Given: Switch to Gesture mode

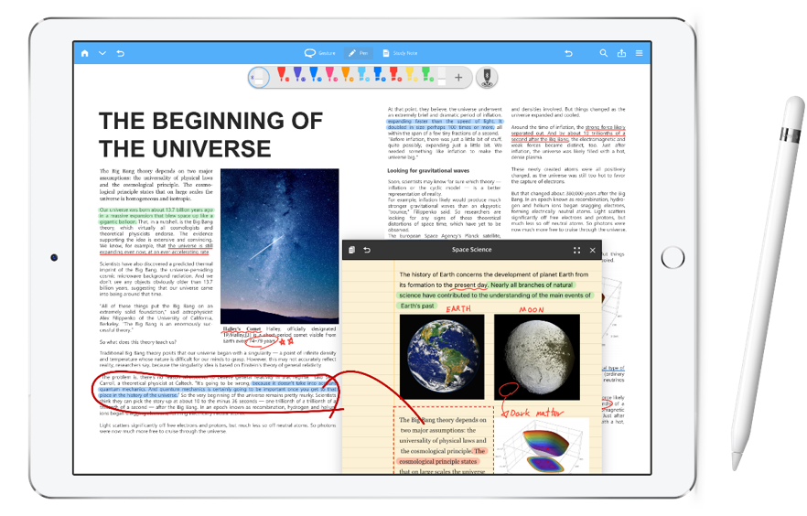Looking at the screenshot, I should pos(319,53).
